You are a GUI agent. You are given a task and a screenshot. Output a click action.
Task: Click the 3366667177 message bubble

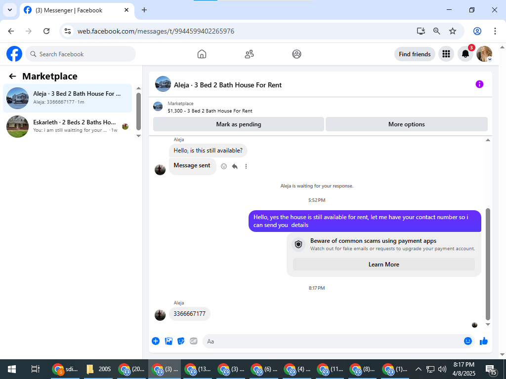(x=189, y=314)
